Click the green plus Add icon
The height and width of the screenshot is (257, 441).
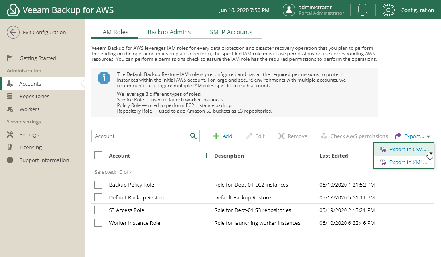216,136
